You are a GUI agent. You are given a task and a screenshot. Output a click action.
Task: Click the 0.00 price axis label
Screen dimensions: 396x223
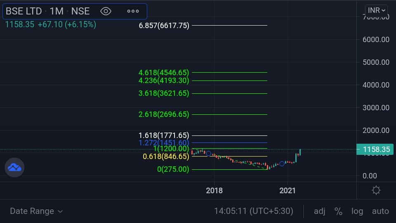click(370, 176)
